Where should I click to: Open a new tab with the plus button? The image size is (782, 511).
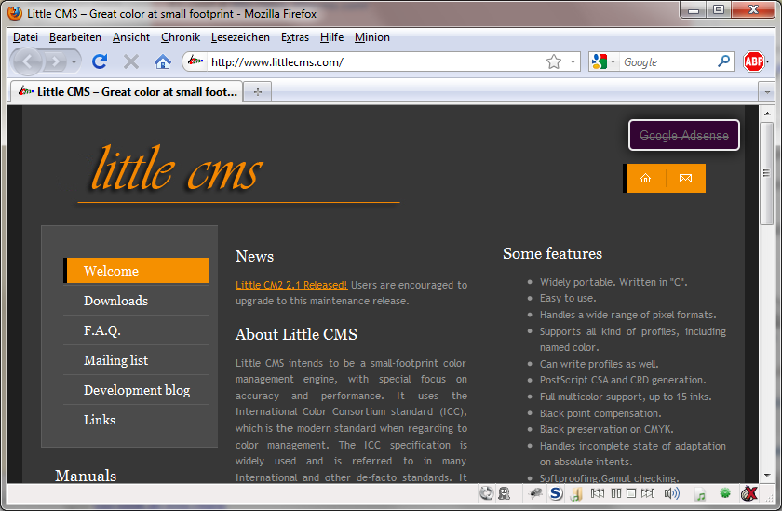[258, 92]
